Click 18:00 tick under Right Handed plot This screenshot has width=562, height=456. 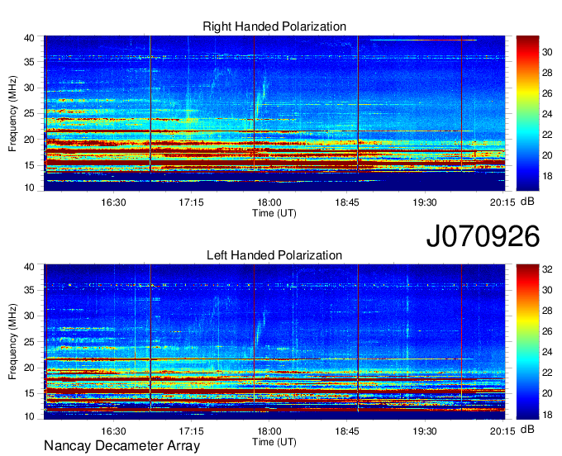tap(269, 202)
